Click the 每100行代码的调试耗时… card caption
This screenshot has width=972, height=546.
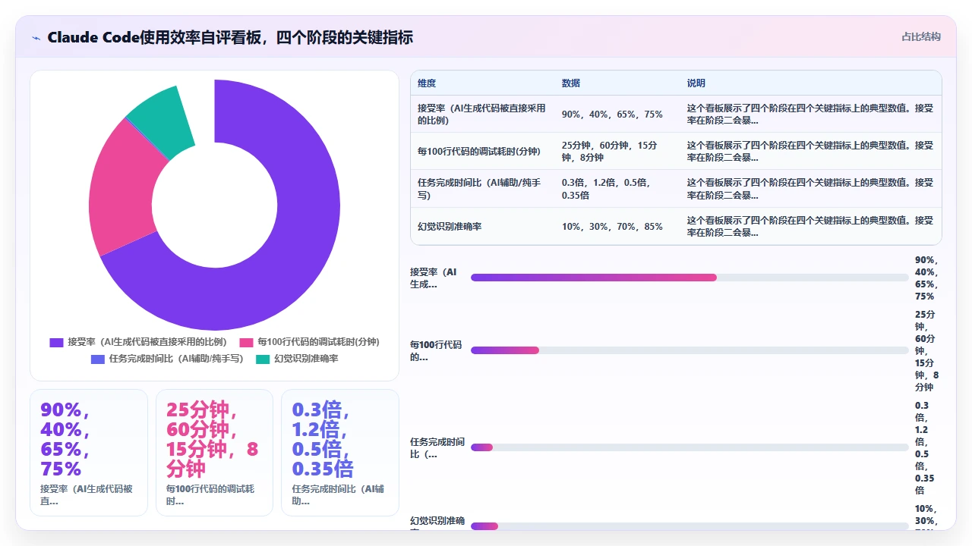pyautogui.click(x=212, y=494)
